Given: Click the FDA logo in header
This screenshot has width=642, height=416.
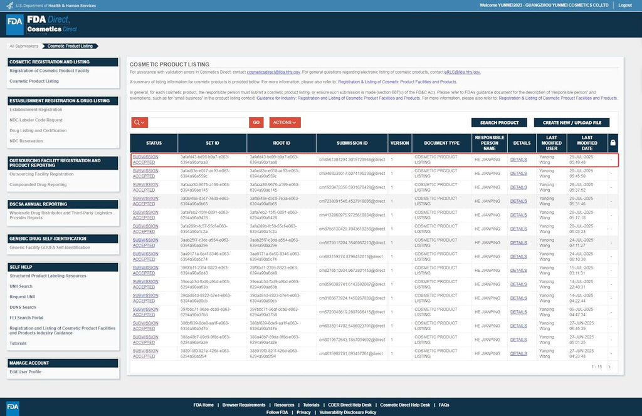Looking at the screenshot, I should coord(15,24).
